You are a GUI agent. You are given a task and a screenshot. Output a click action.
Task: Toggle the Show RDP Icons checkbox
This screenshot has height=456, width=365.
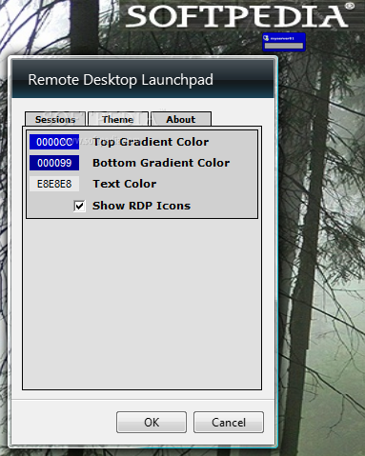[x=79, y=206]
